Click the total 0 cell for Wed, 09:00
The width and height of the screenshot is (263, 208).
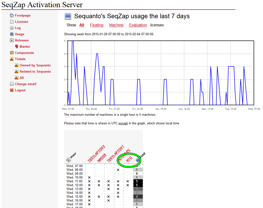(x=138, y=174)
